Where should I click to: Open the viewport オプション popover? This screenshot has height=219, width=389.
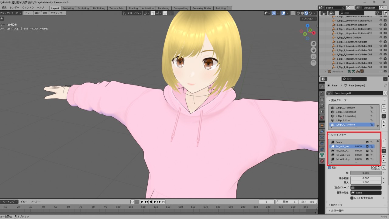(308, 18)
